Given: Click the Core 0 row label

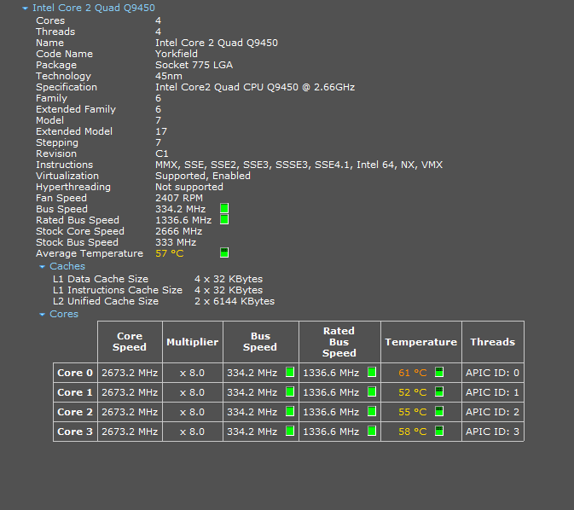Looking at the screenshot, I should 75,373.
